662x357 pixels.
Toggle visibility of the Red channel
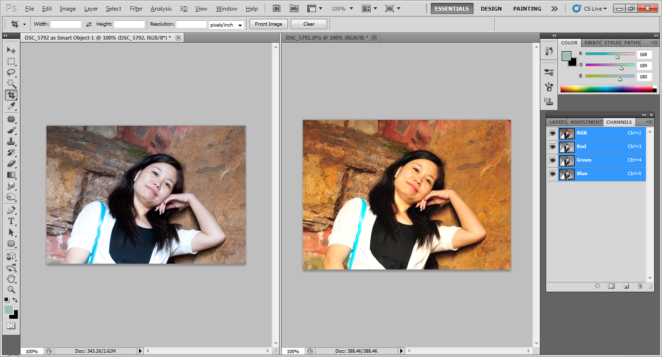coord(552,147)
